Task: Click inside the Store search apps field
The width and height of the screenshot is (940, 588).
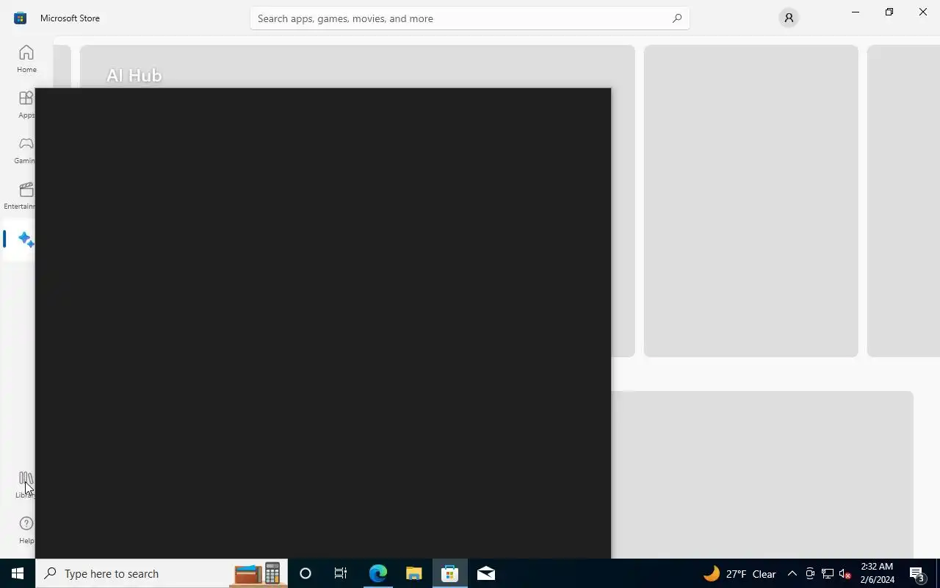Action: (470, 18)
